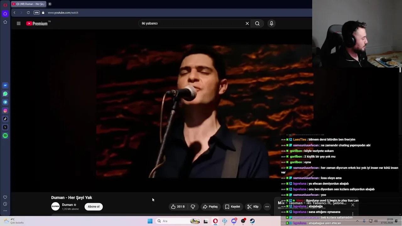Toggle the VPN badge in address bar

click(36, 13)
